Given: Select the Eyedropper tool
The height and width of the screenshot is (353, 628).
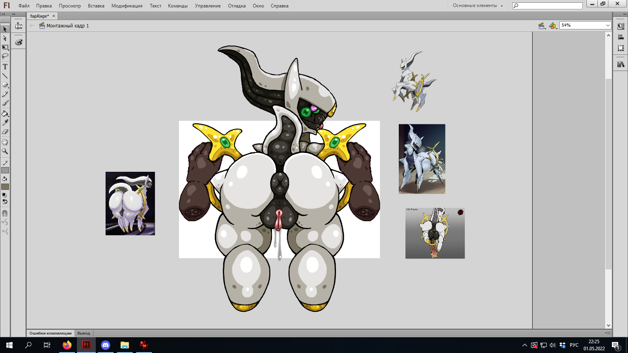Looking at the screenshot, I should click(5, 123).
